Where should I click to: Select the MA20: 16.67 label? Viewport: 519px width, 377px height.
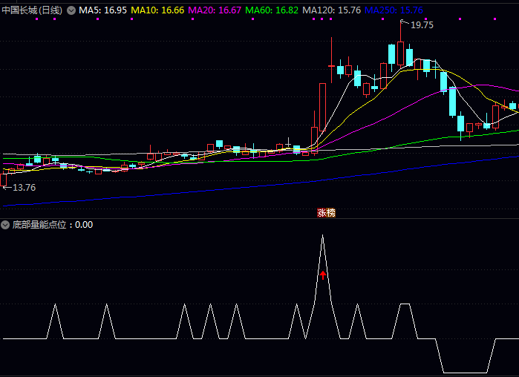215,10
